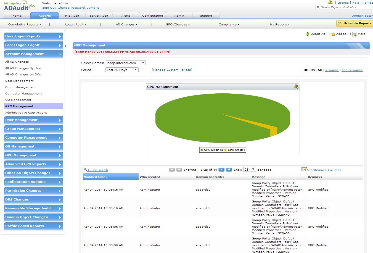373x253 pixels.
Task: Toggle GPO Modified legend entry
Action: (x=211, y=150)
